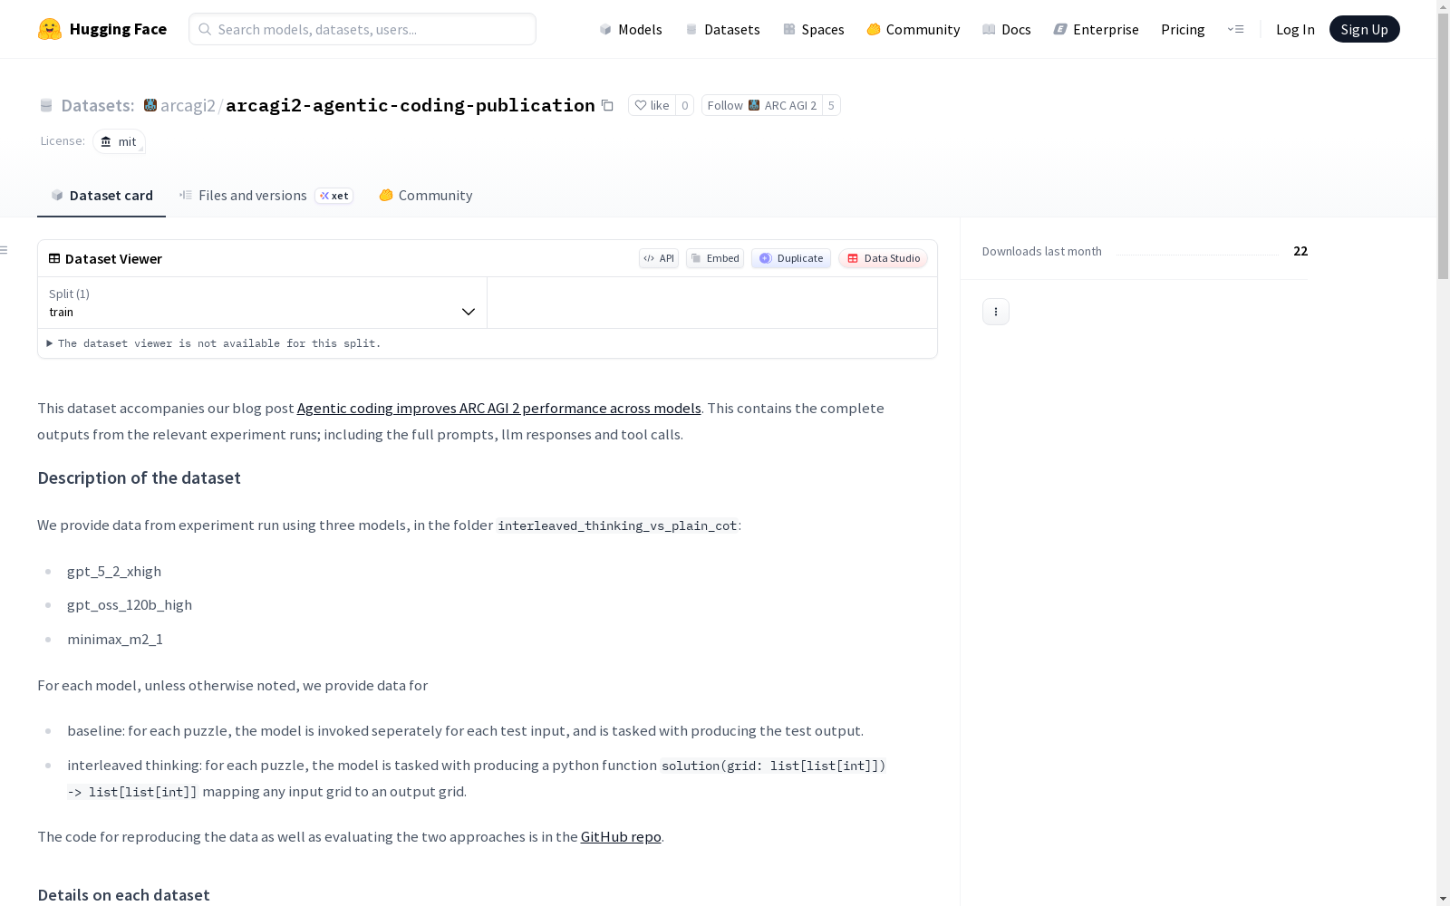Screen dimensions: 1450x906
Task: Go to Models in the top navigation
Action: tap(631, 29)
